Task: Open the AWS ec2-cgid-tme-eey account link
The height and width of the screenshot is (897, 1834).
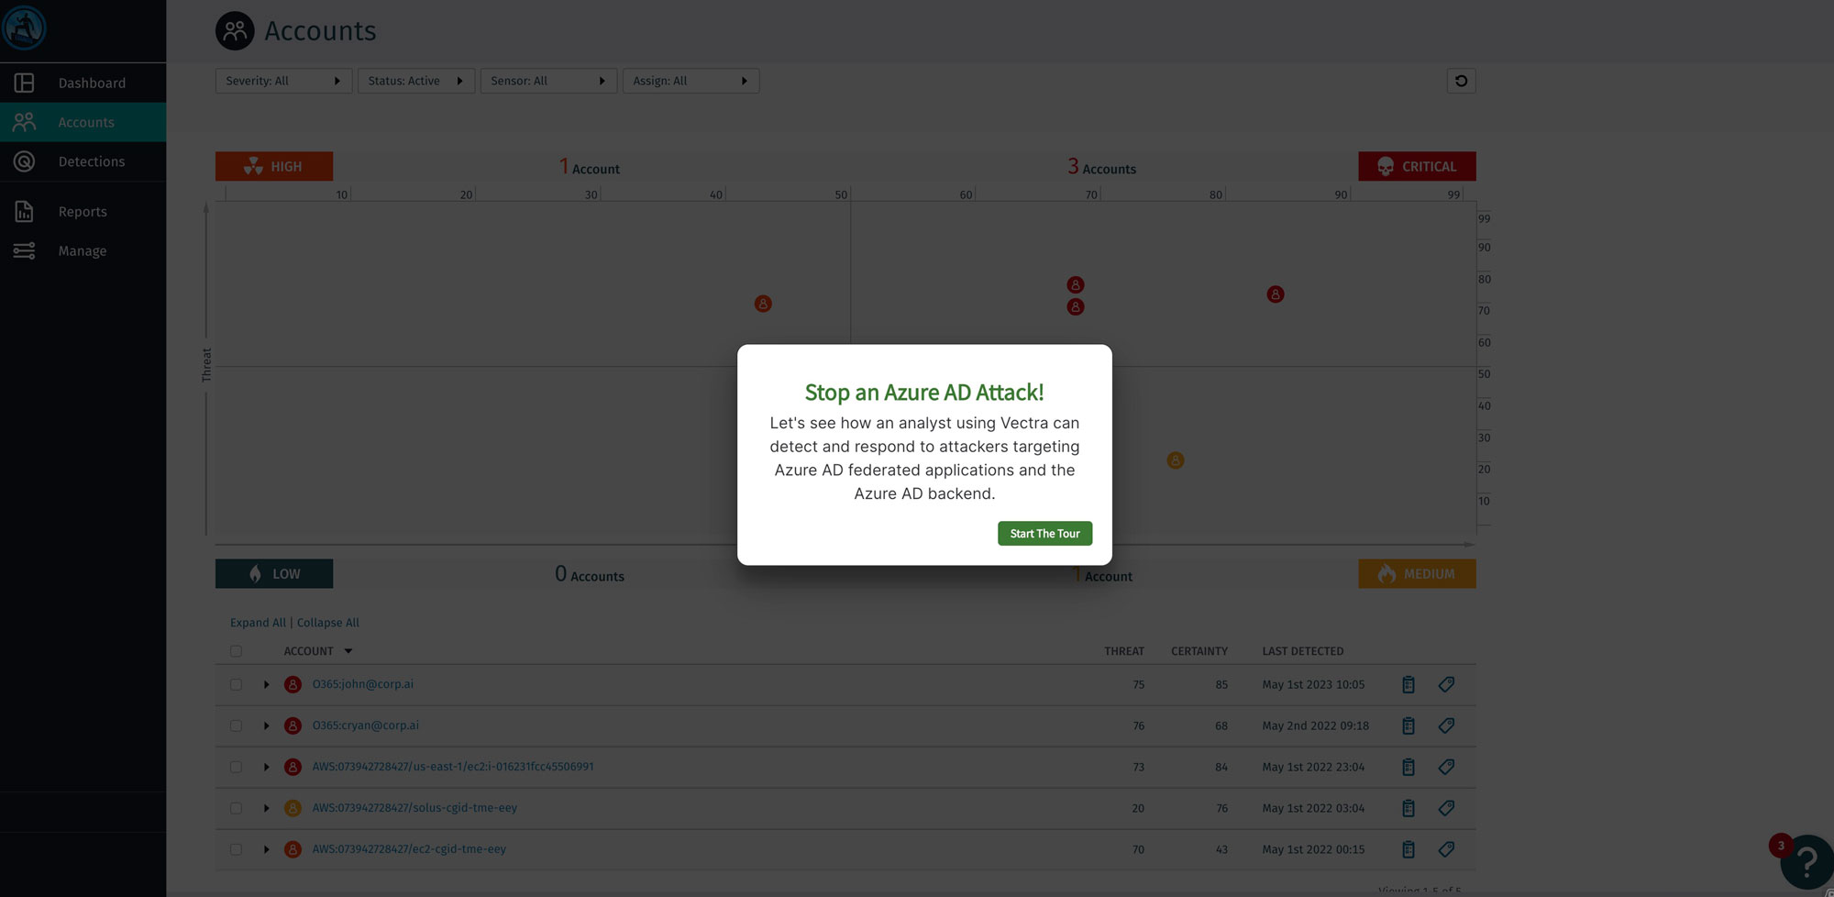Action: (x=409, y=849)
